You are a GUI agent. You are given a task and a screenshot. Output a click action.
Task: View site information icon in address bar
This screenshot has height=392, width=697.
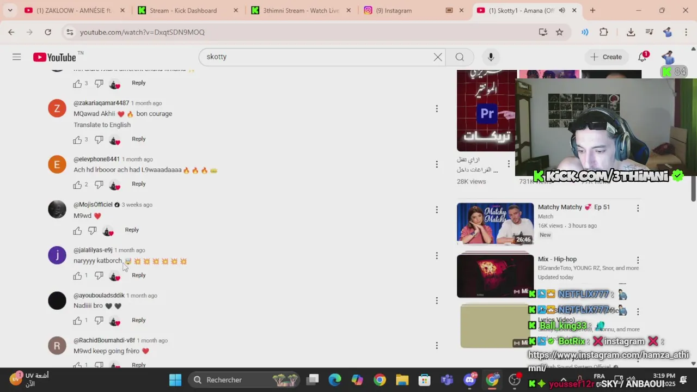[69, 32]
